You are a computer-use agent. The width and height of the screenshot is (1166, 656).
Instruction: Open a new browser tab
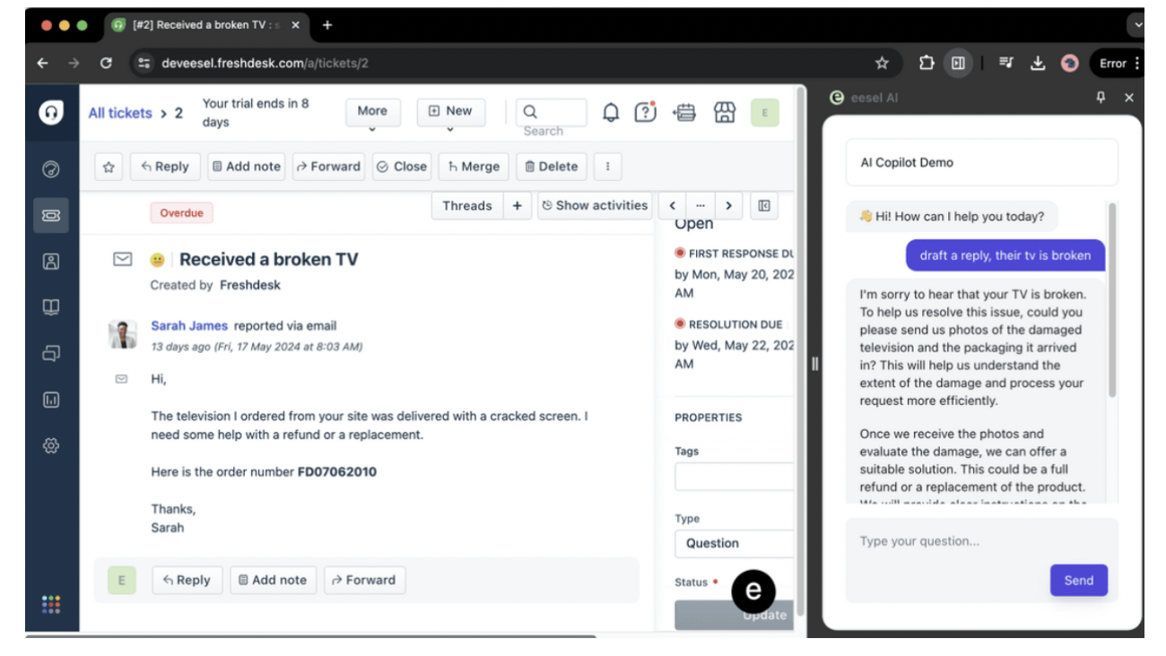[327, 25]
